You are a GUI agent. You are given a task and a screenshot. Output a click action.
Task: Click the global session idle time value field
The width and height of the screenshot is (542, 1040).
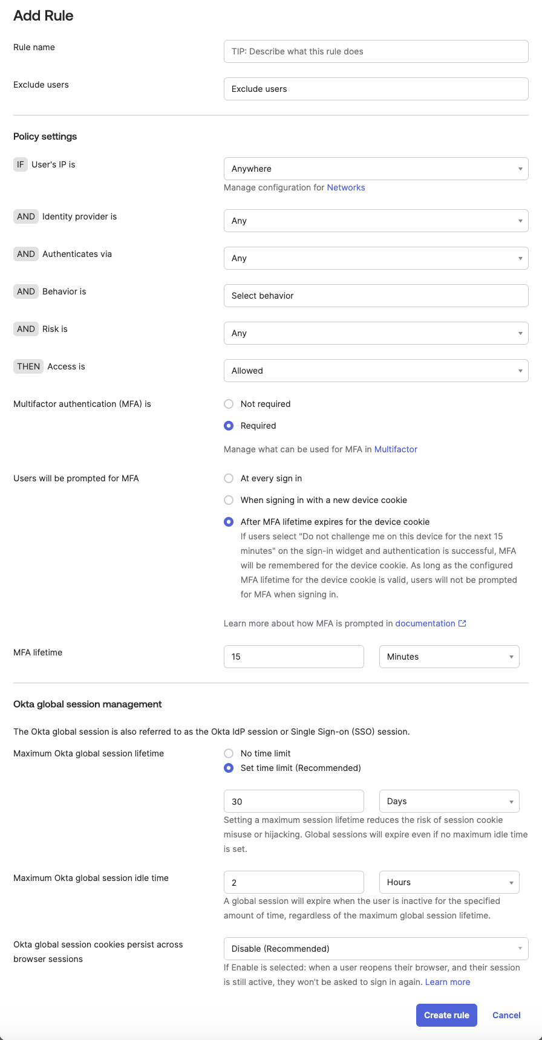293,882
